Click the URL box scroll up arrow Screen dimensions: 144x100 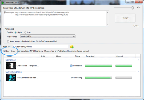(107, 12)
